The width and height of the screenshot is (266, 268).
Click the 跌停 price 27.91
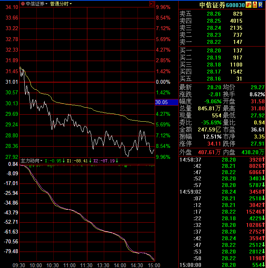click(x=258, y=144)
